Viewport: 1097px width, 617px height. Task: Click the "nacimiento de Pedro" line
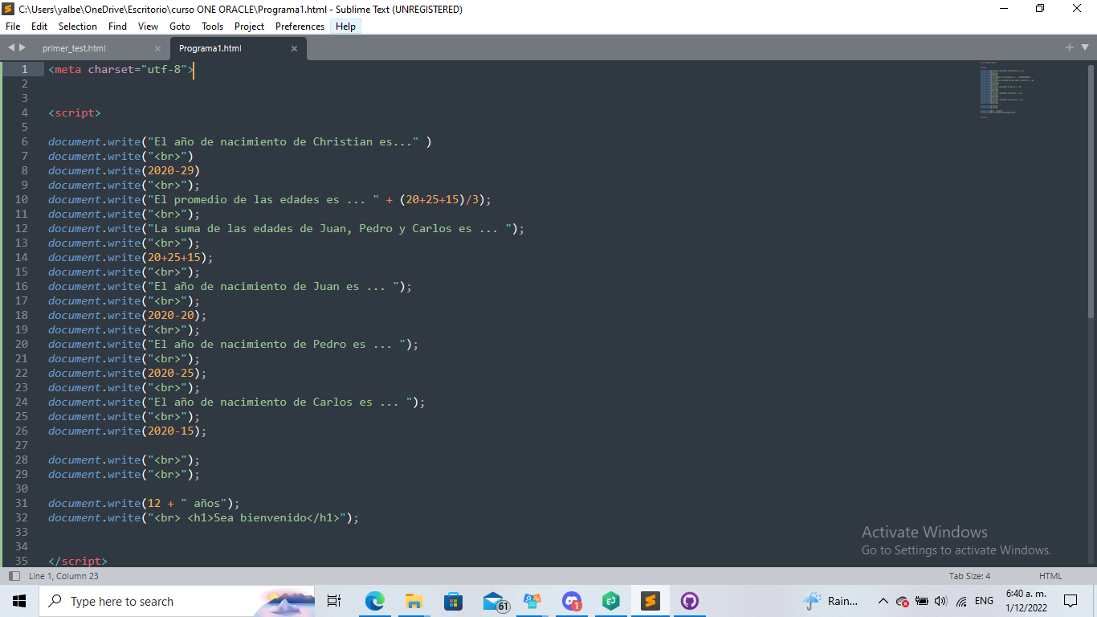pyautogui.click(x=233, y=344)
